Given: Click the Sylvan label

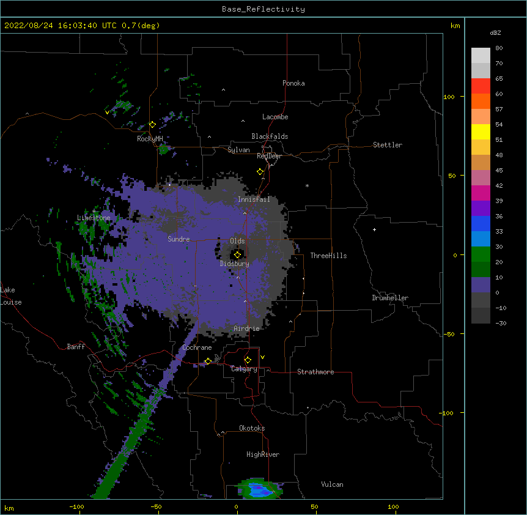Looking at the screenshot, I should (x=238, y=150).
